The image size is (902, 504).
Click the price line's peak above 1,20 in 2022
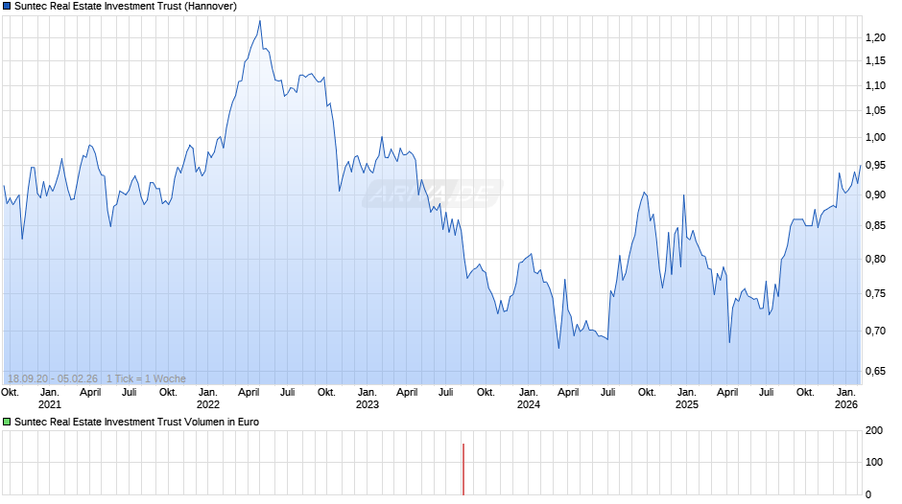point(260,21)
